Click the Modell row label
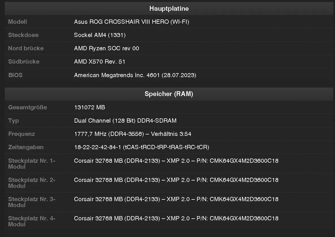Viewport: 335px width, 237px height. click(x=18, y=22)
